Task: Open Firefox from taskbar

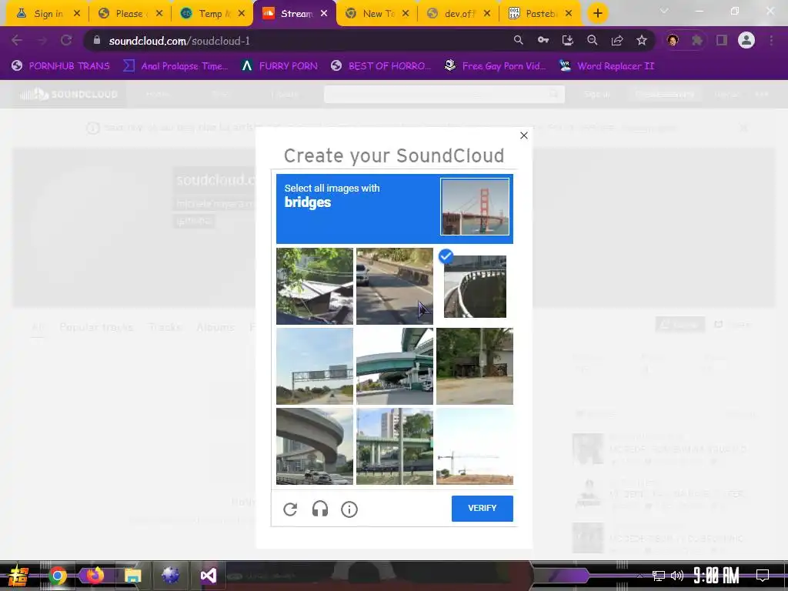Action: pyautogui.click(x=95, y=575)
